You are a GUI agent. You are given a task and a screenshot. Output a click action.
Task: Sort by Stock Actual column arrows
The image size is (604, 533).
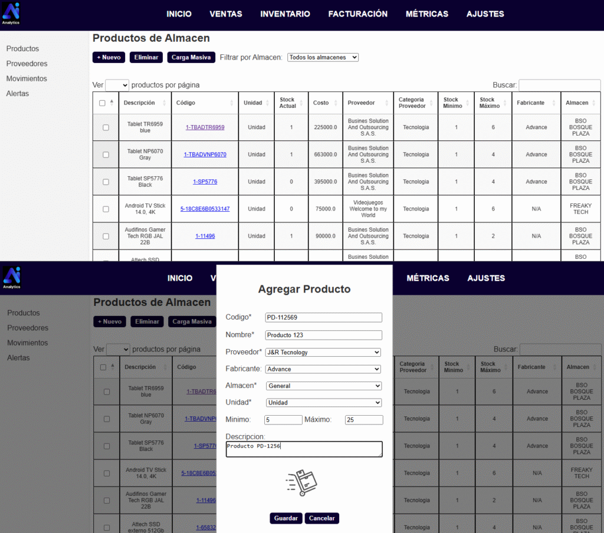coord(302,103)
